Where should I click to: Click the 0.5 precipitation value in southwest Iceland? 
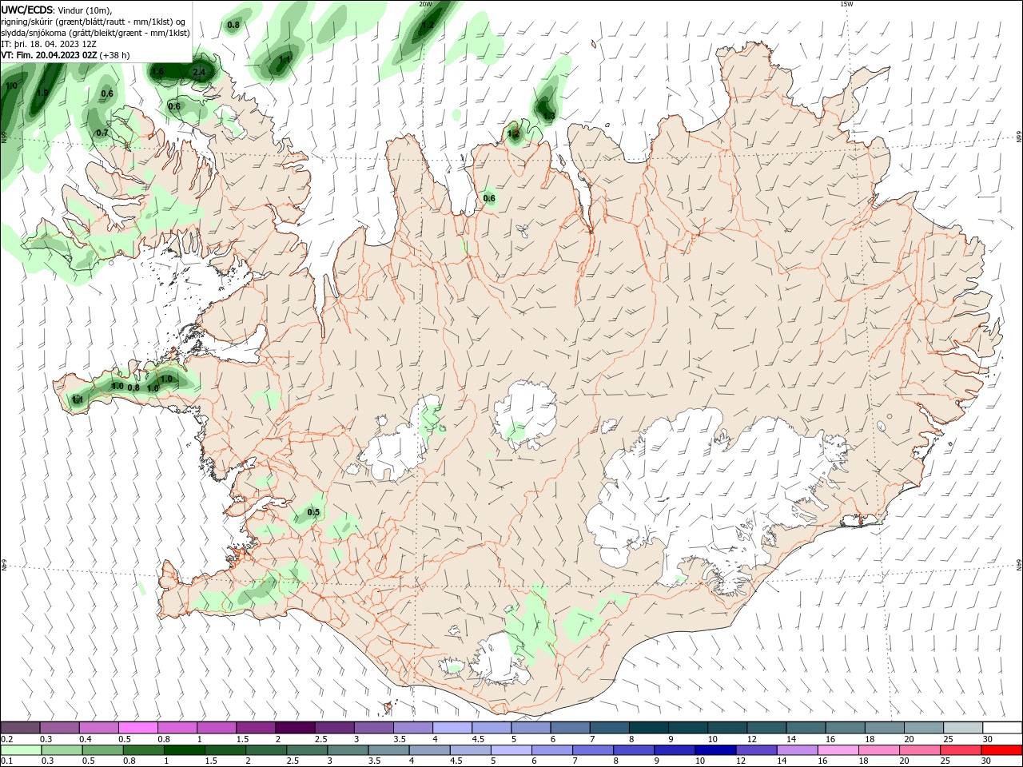313,512
